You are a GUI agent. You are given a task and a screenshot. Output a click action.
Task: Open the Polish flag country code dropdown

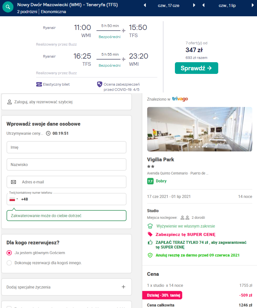tap(14, 199)
